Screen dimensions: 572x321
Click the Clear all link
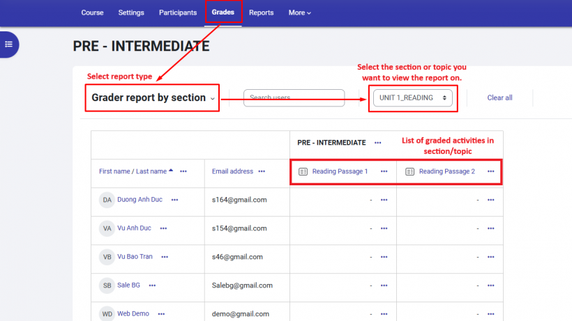coord(499,97)
